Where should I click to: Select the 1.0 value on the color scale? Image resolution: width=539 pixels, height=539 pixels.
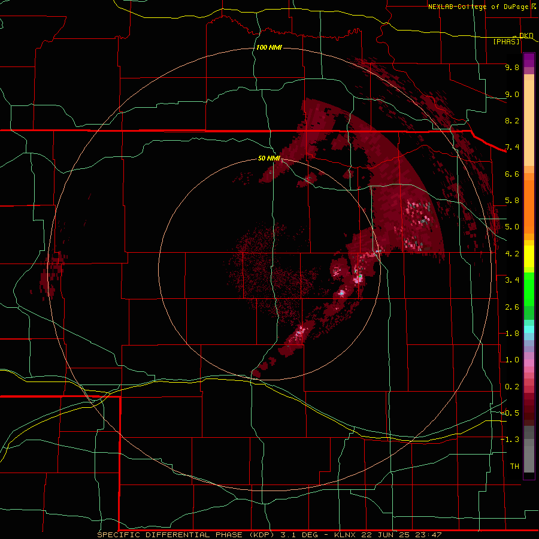click(512, 360)
